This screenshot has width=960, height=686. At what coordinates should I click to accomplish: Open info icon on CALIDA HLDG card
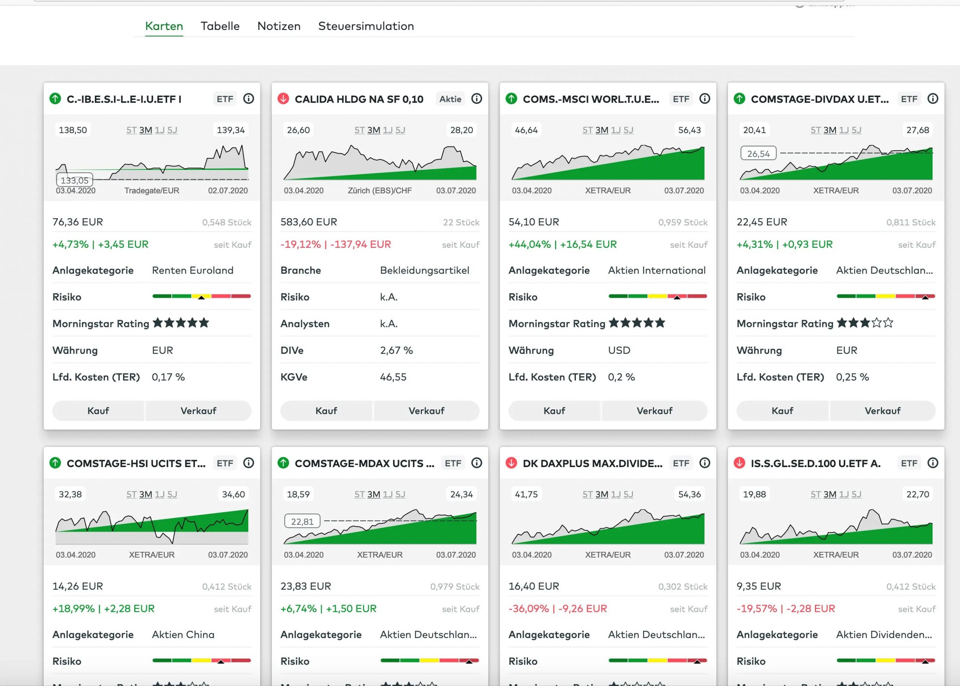pos(476,99)
